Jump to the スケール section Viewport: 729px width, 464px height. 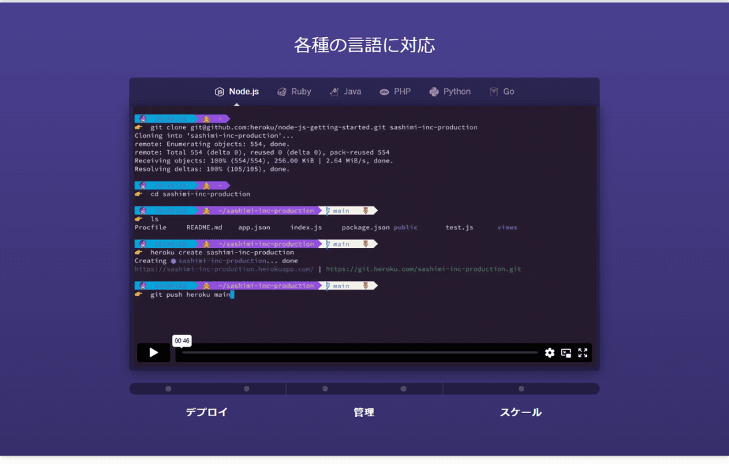(x=521, y=412)
